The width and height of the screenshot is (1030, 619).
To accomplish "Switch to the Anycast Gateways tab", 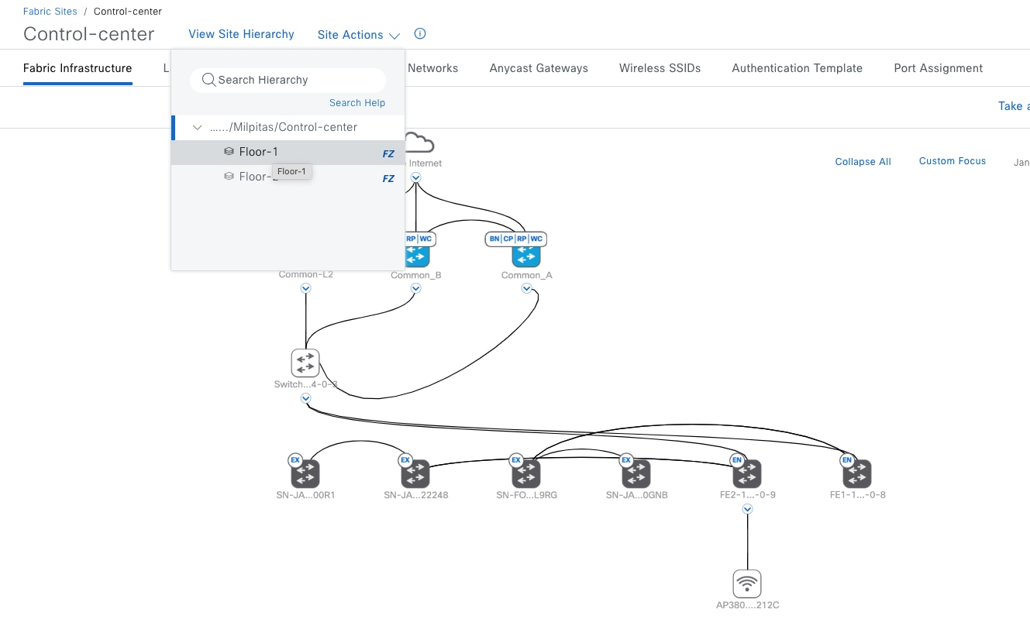I will pos(538,68).
